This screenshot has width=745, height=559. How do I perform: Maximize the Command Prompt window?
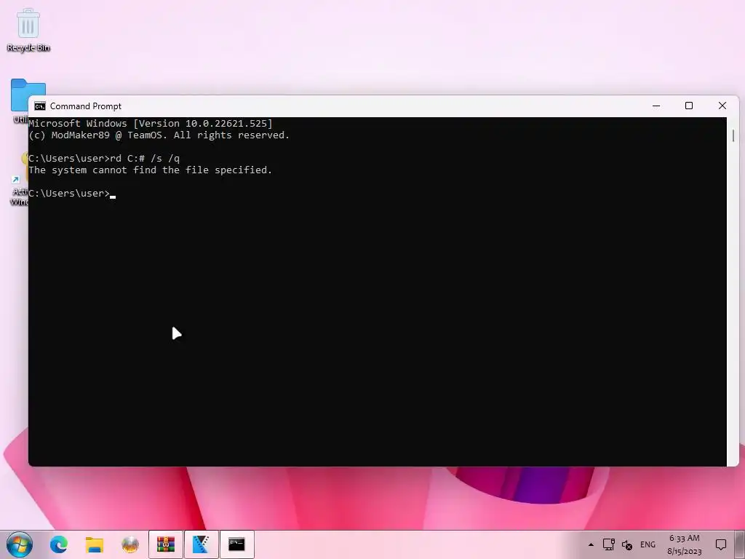(x=689, y=106)
